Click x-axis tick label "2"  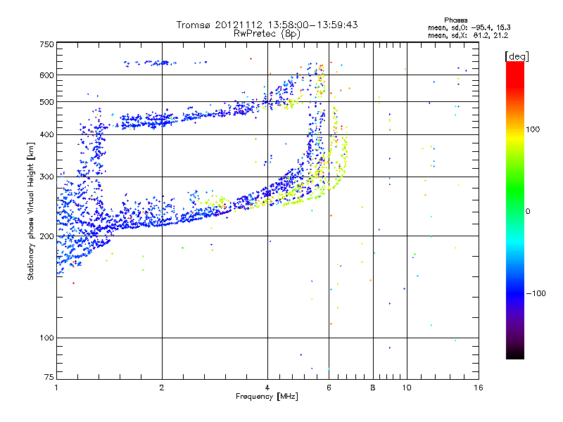coord(162,388)
